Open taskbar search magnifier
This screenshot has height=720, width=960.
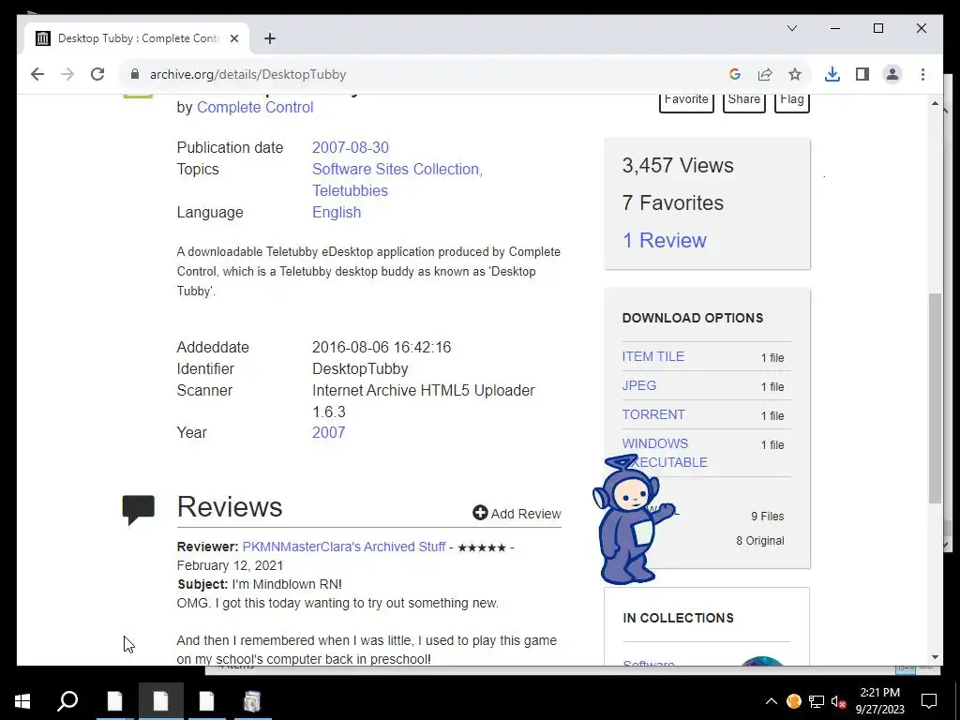click(x=67, y=701)
